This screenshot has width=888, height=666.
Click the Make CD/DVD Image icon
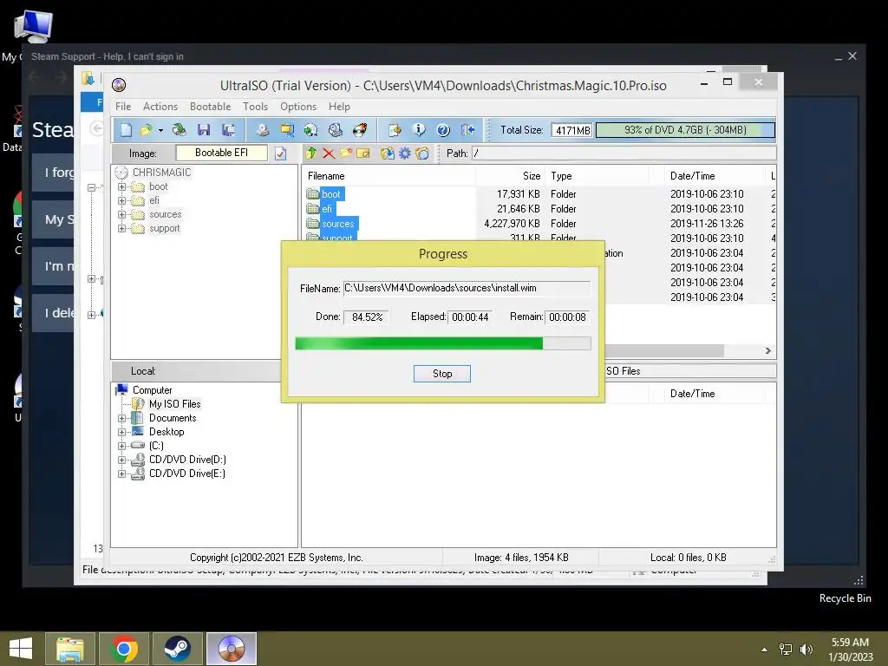(x=263, y=130)
